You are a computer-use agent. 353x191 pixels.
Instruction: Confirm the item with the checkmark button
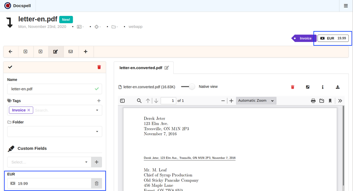(x=10, y=67)
